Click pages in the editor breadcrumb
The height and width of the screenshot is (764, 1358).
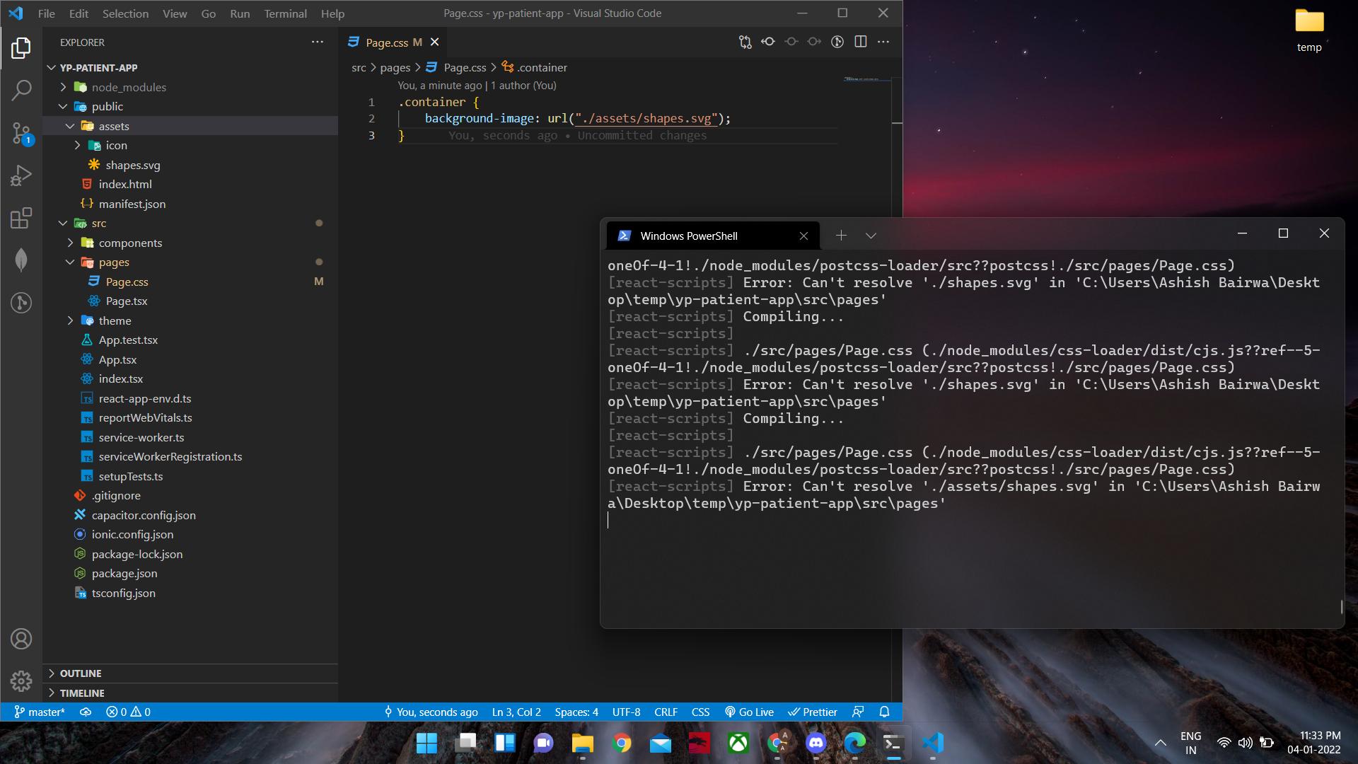coord(395,67)
